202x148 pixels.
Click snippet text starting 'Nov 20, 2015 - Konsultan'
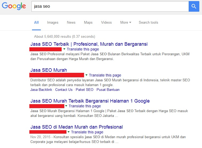pos(108,139)
